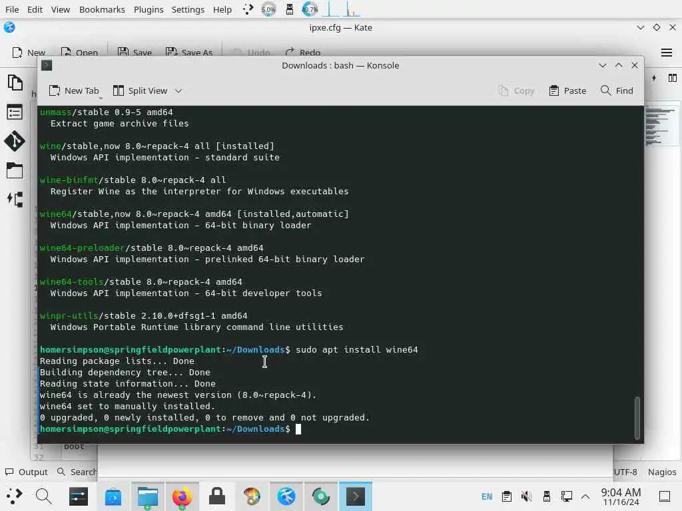Change Nagios syntax mode in status bar
This screenshot has width=682, height=511.
[661, 472]
